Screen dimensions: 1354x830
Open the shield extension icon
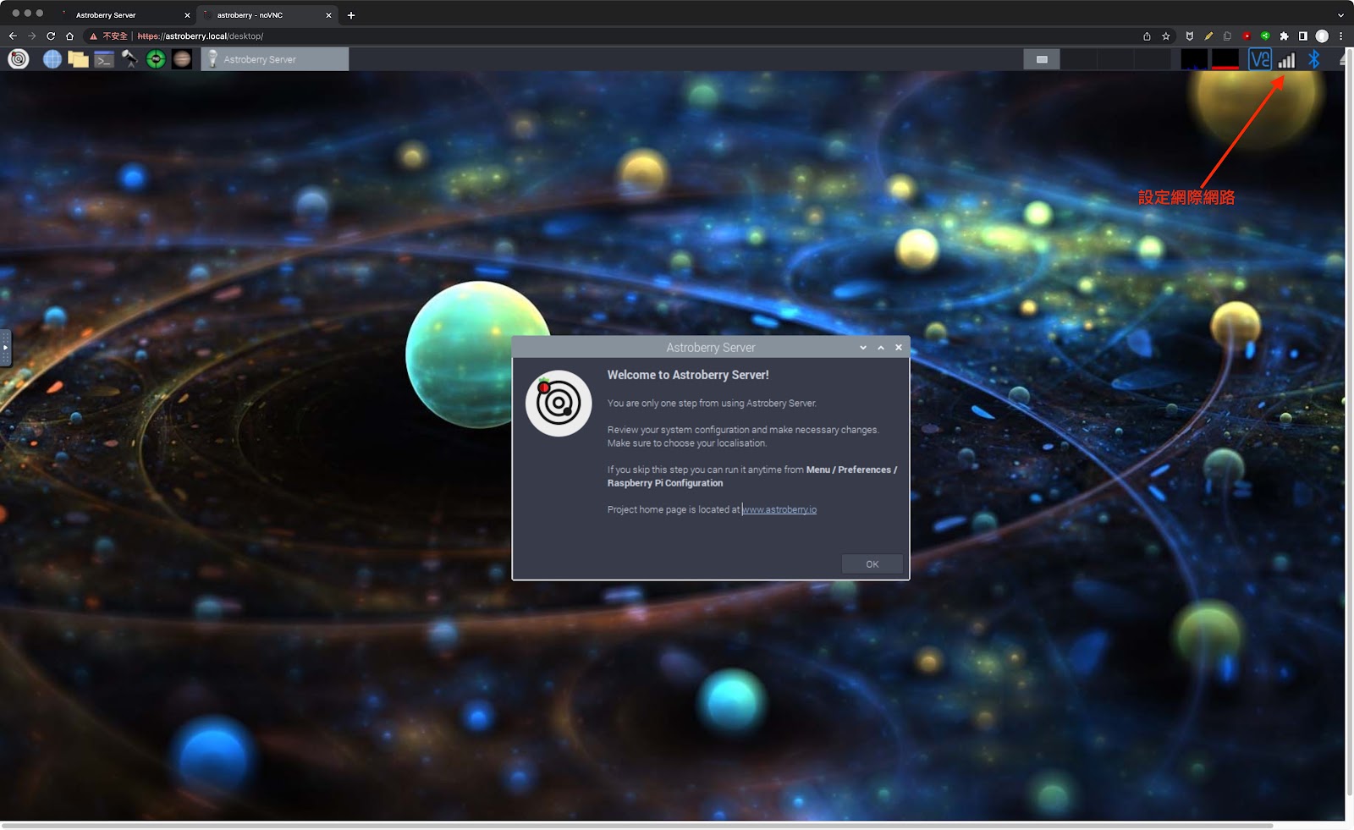tap(1190, 36)
